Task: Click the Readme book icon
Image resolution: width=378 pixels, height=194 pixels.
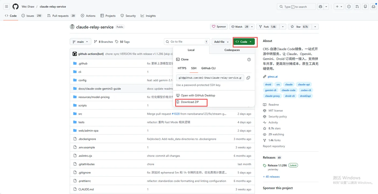Action: (x=265, y=105)
